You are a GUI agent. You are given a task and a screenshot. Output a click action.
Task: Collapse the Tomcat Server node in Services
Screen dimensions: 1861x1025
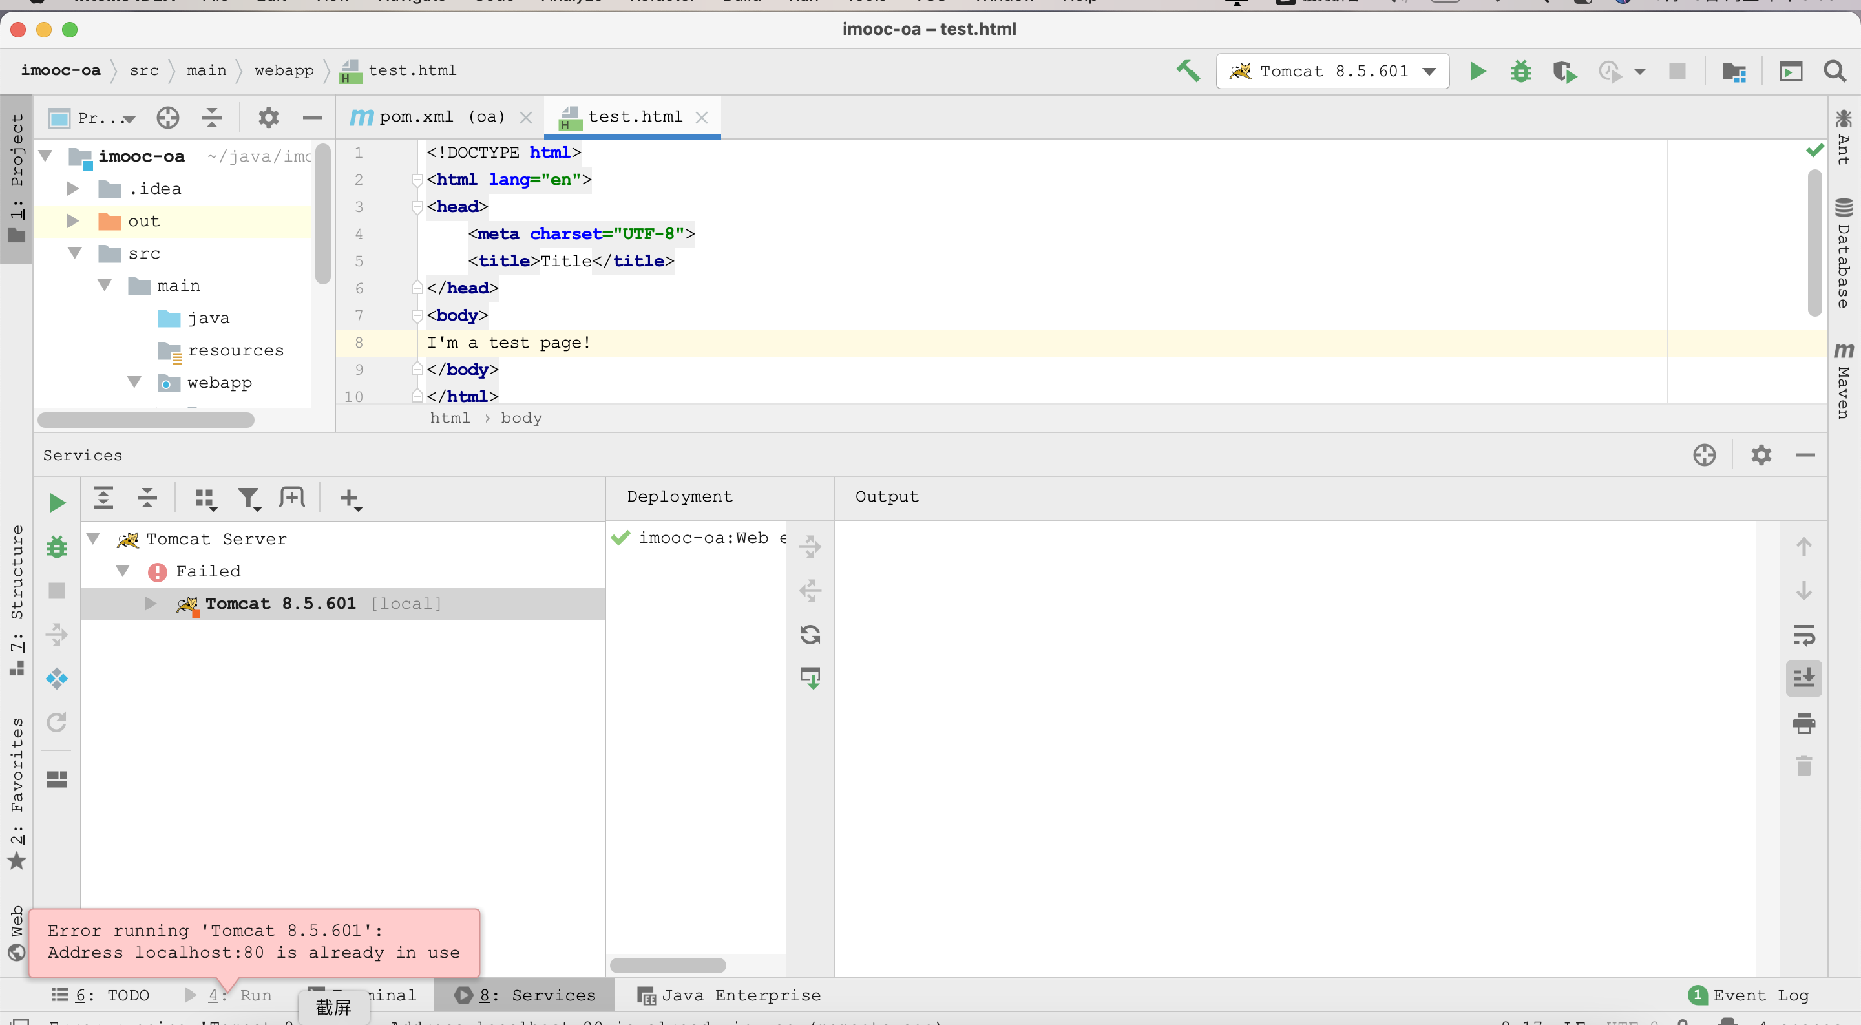pyautogui.click(x=93, y=538)
